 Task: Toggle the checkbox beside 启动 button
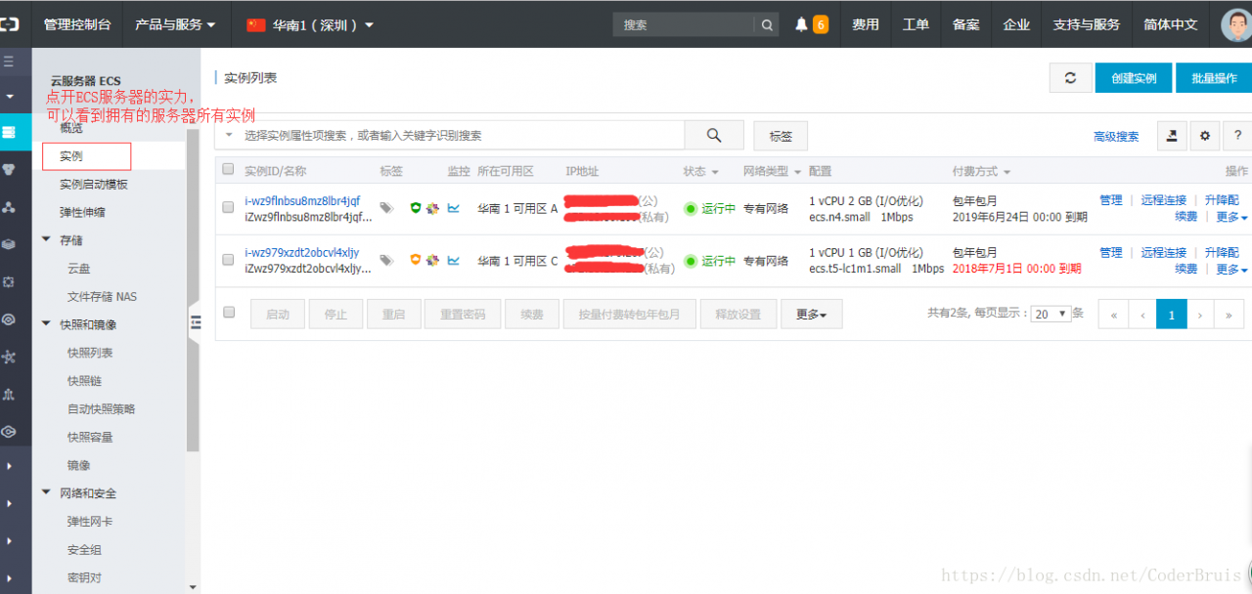(229, 313)
